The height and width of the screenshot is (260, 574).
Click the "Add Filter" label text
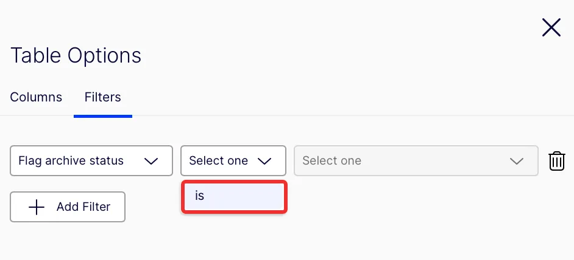(83, 207)
